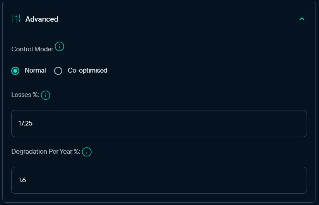Click the Losses % label text
This screenshot has height=205, width=319.
25,95
